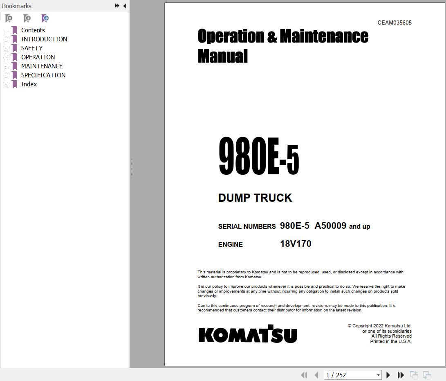Click the engine model 18V170
This screenshot has height=381, width=446.
point(296,244)
